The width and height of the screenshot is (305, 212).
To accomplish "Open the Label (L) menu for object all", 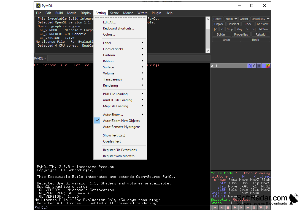I will [264, 66].
